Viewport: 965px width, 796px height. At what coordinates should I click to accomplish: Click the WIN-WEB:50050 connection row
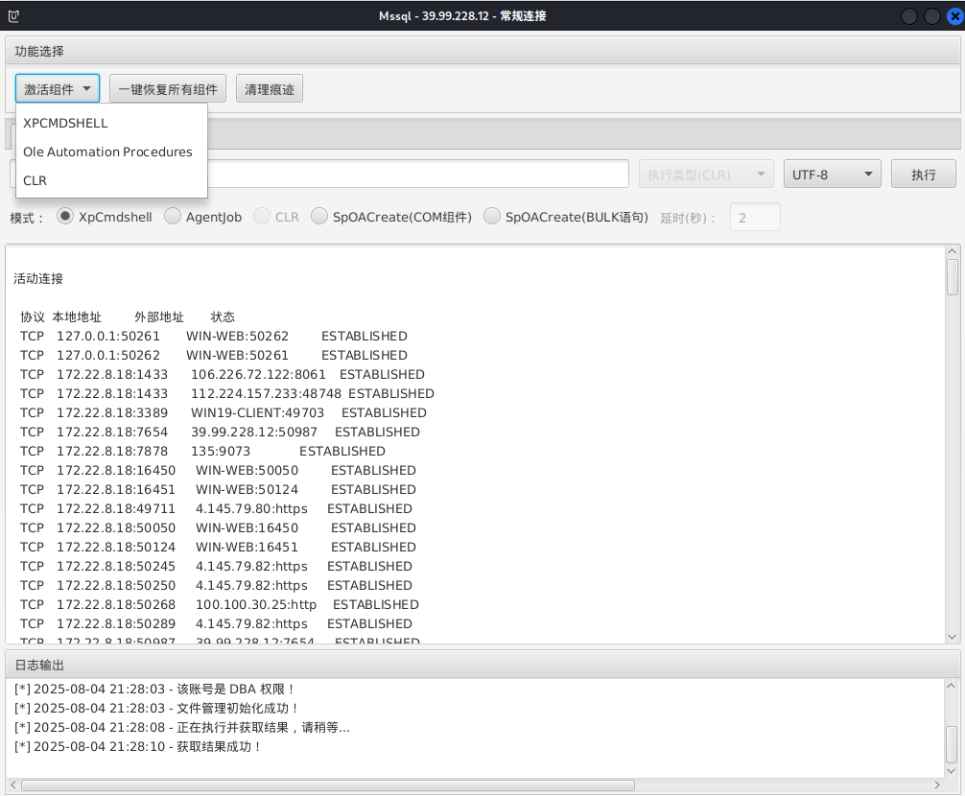(x=218, y=471)
